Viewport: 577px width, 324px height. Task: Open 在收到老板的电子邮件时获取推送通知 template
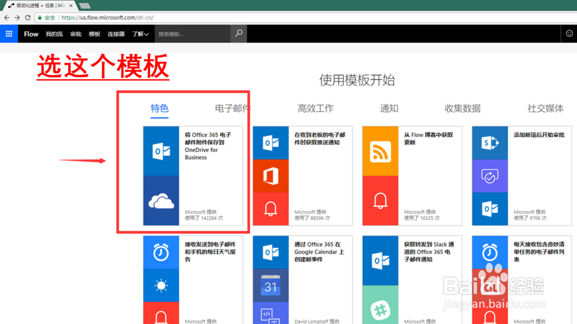pos(320,139)
